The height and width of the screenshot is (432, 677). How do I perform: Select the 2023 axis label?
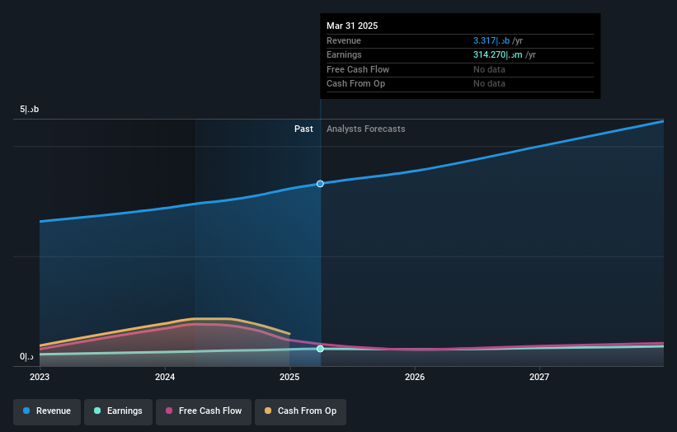pyautogui.click(x=40, y=377)
